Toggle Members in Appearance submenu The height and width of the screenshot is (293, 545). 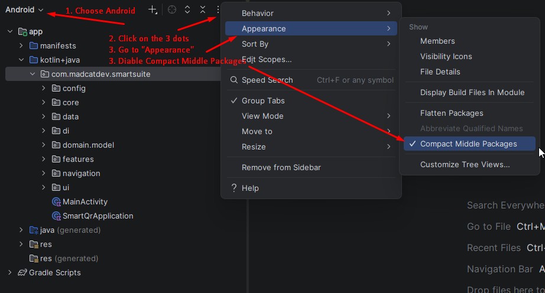[469, 41]
